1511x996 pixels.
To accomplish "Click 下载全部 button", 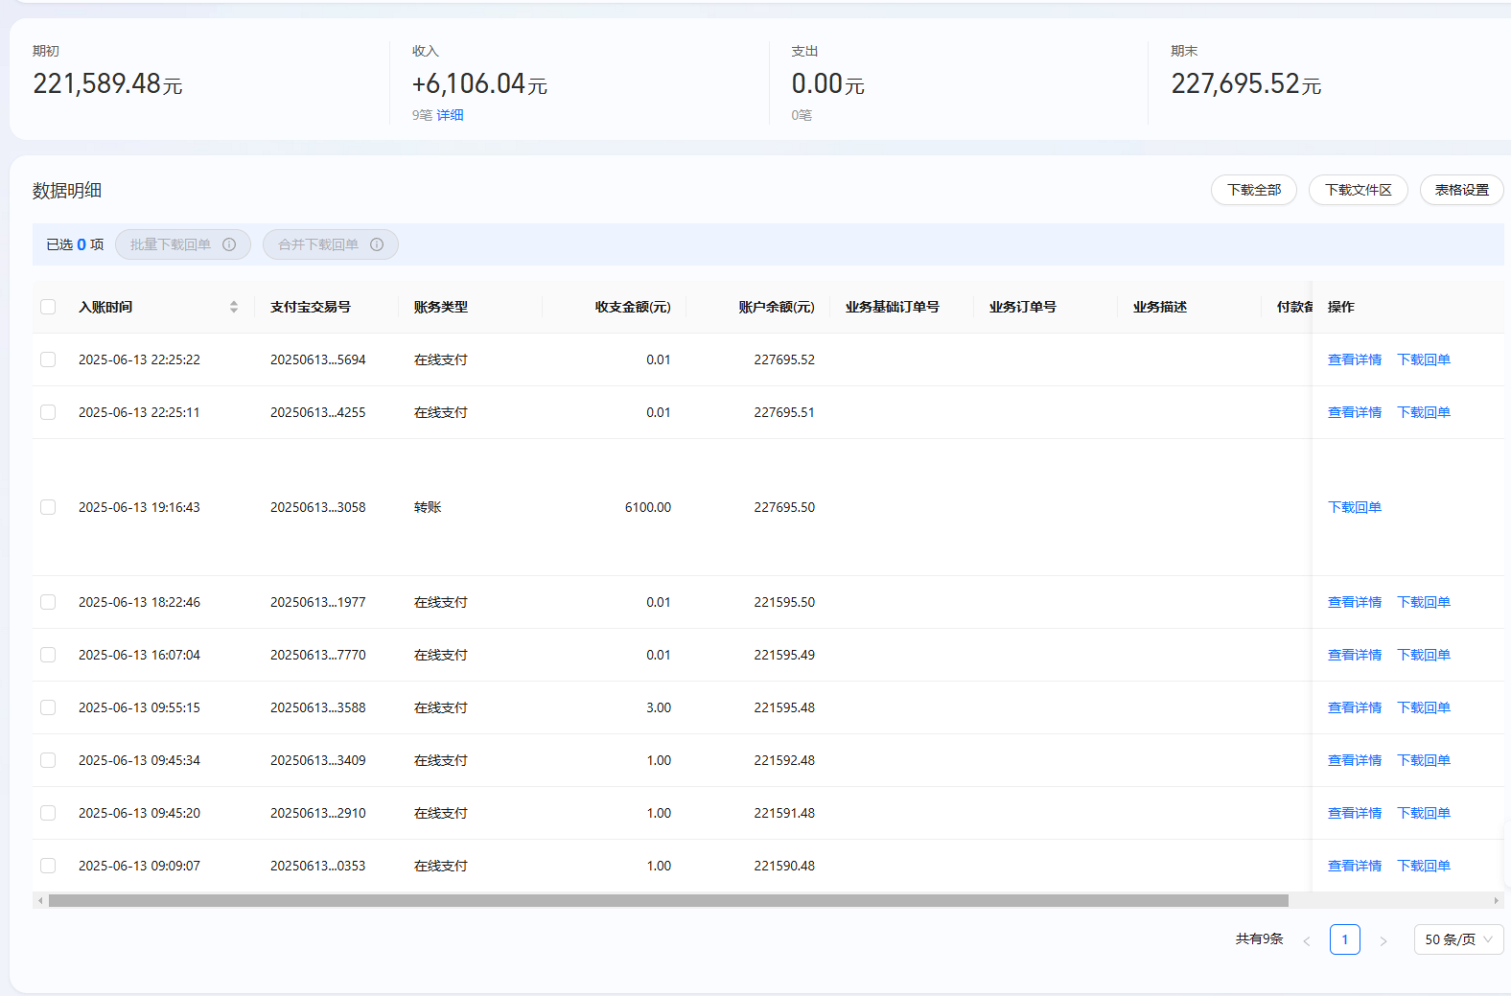I will [1254, 190].
